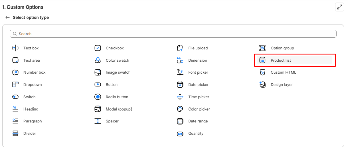Choose the highlighted Product list option
Image resolution: width=348 pixels, height=149 pixels.
(x=280, y=61)
